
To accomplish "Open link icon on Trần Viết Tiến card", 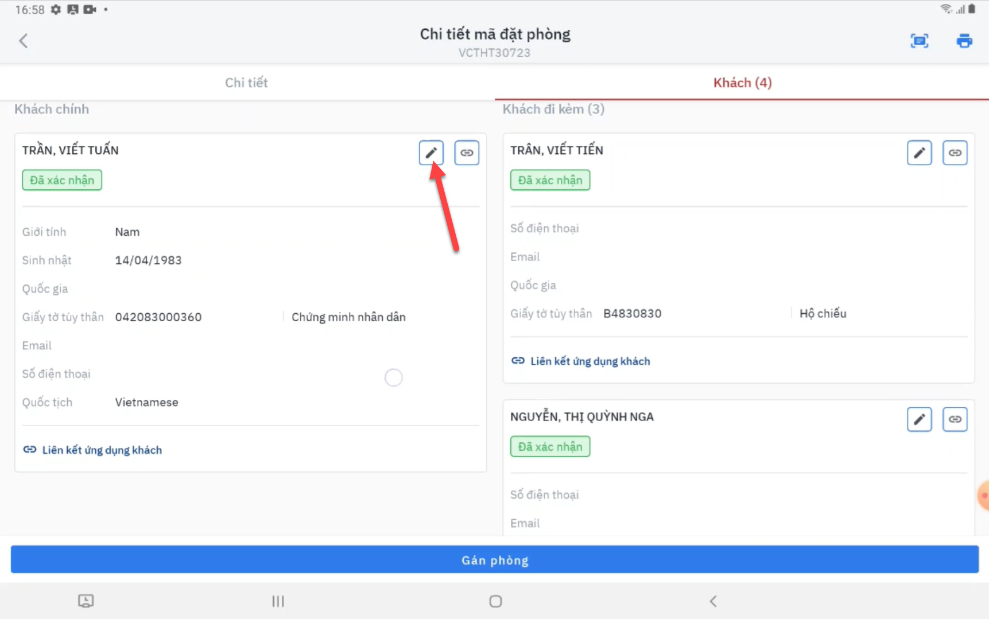I will (955, 153).
